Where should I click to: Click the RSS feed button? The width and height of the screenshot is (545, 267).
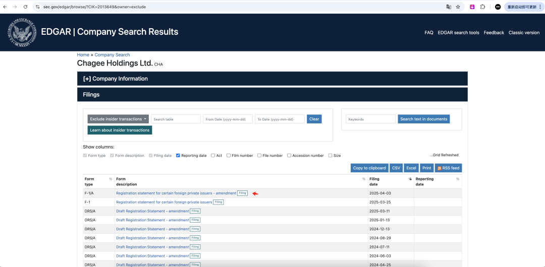tap(448, 168)
